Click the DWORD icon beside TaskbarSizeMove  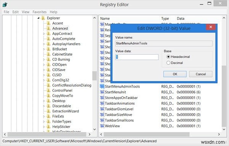(102, 115)
